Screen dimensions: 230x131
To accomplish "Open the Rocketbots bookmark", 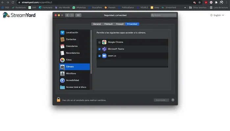I will pos(19,8).
